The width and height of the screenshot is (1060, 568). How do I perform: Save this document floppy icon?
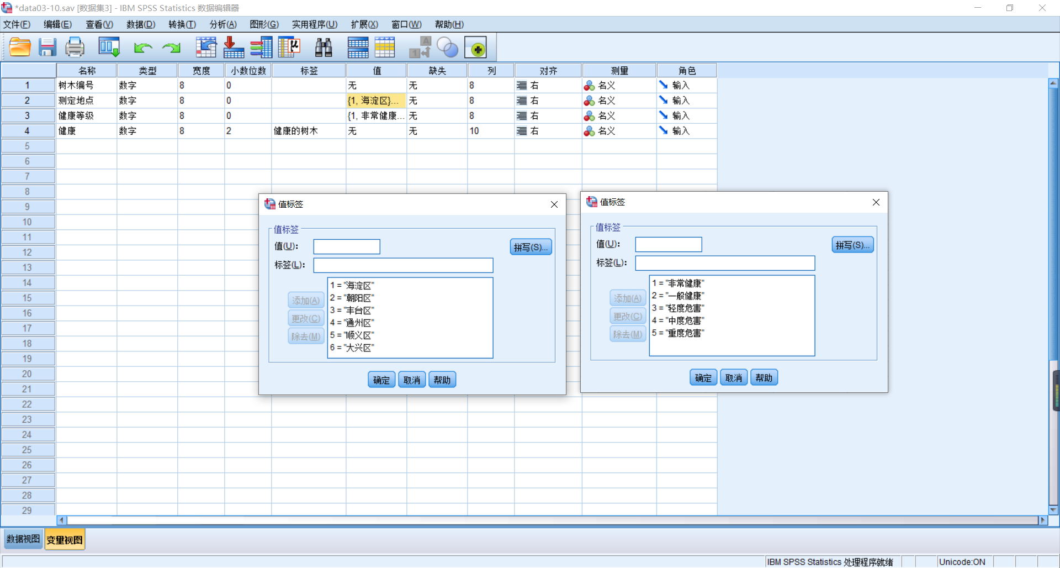tap(47, 48)
